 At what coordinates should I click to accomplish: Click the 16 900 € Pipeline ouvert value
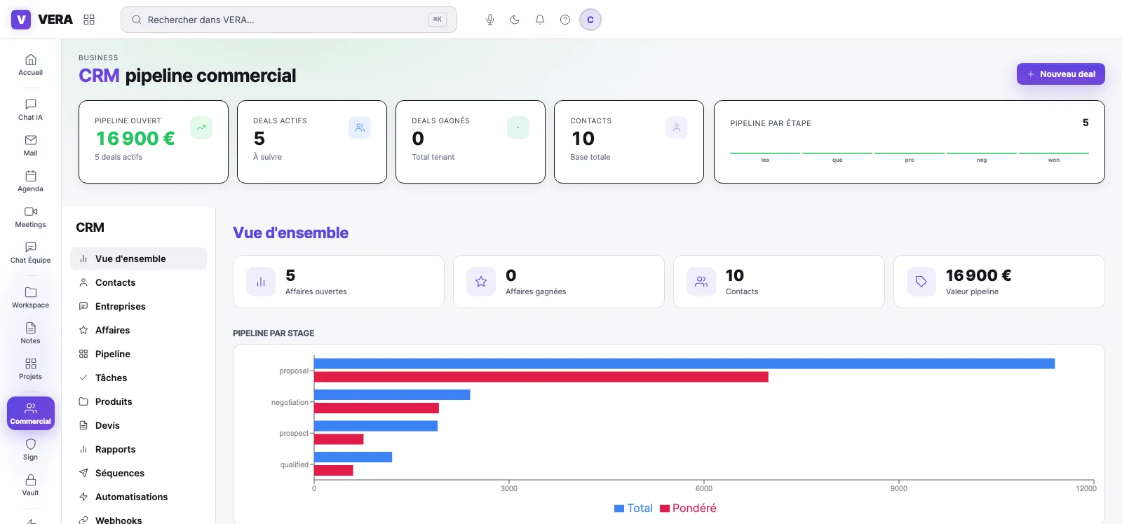click(x=135, y=139)
